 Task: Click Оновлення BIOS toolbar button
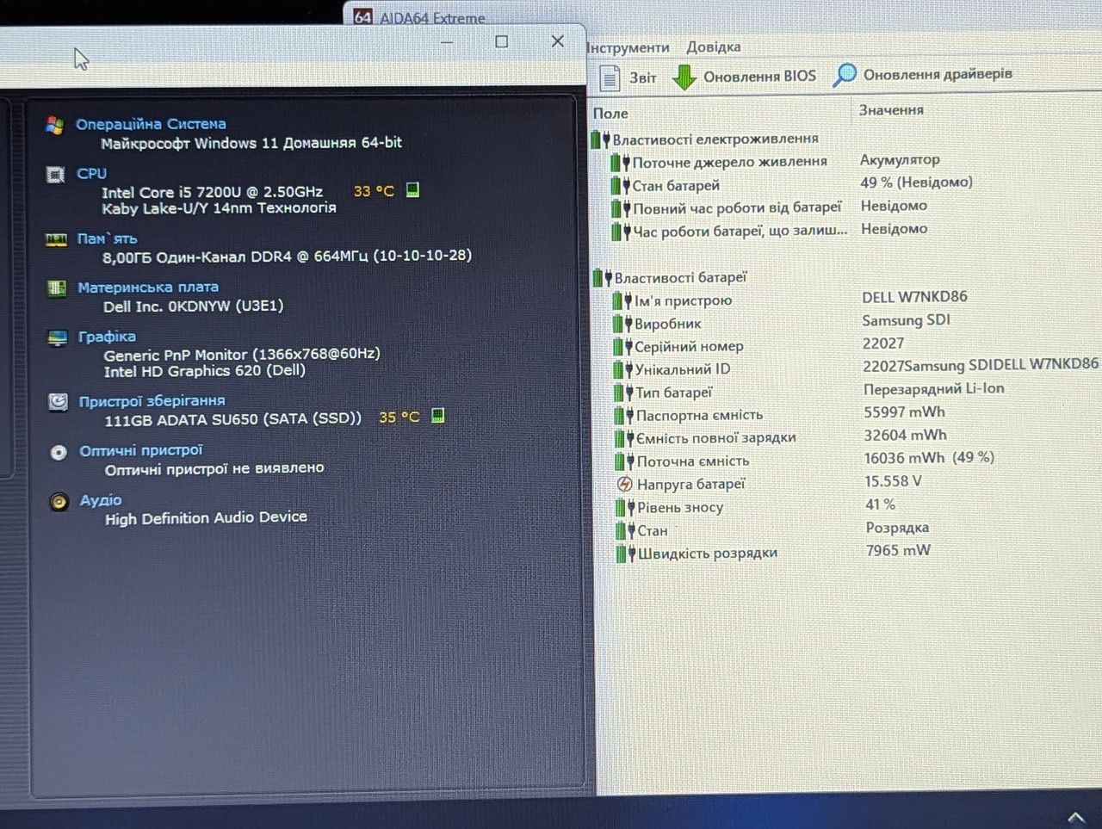pyautogui.click(x=744, y=77)
